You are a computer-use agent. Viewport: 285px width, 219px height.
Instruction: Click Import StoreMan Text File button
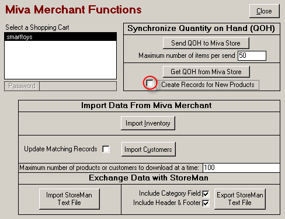(x=69, y=199)
